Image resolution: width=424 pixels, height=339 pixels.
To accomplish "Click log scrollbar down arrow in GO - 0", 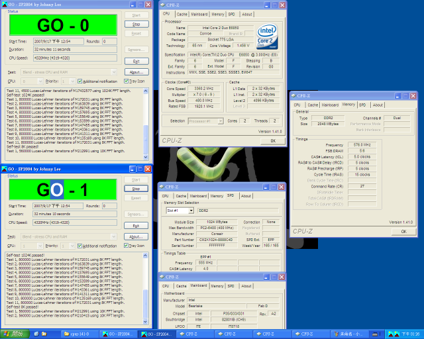I will 146,157.
